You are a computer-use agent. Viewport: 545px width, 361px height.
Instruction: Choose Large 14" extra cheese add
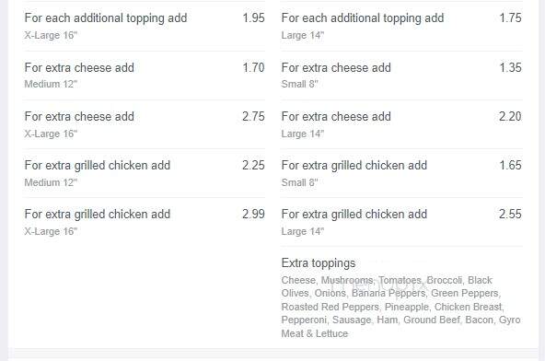click(401, 124)
